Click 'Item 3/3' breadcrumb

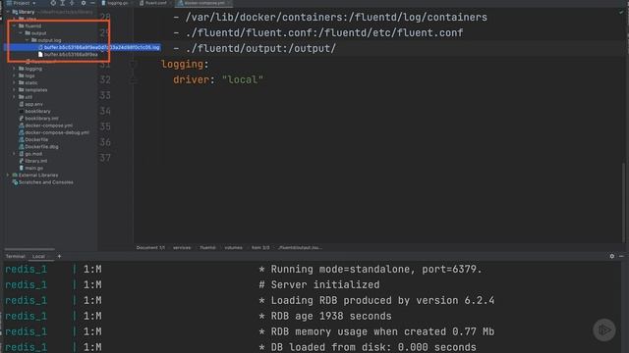click(x=260, y=248)
